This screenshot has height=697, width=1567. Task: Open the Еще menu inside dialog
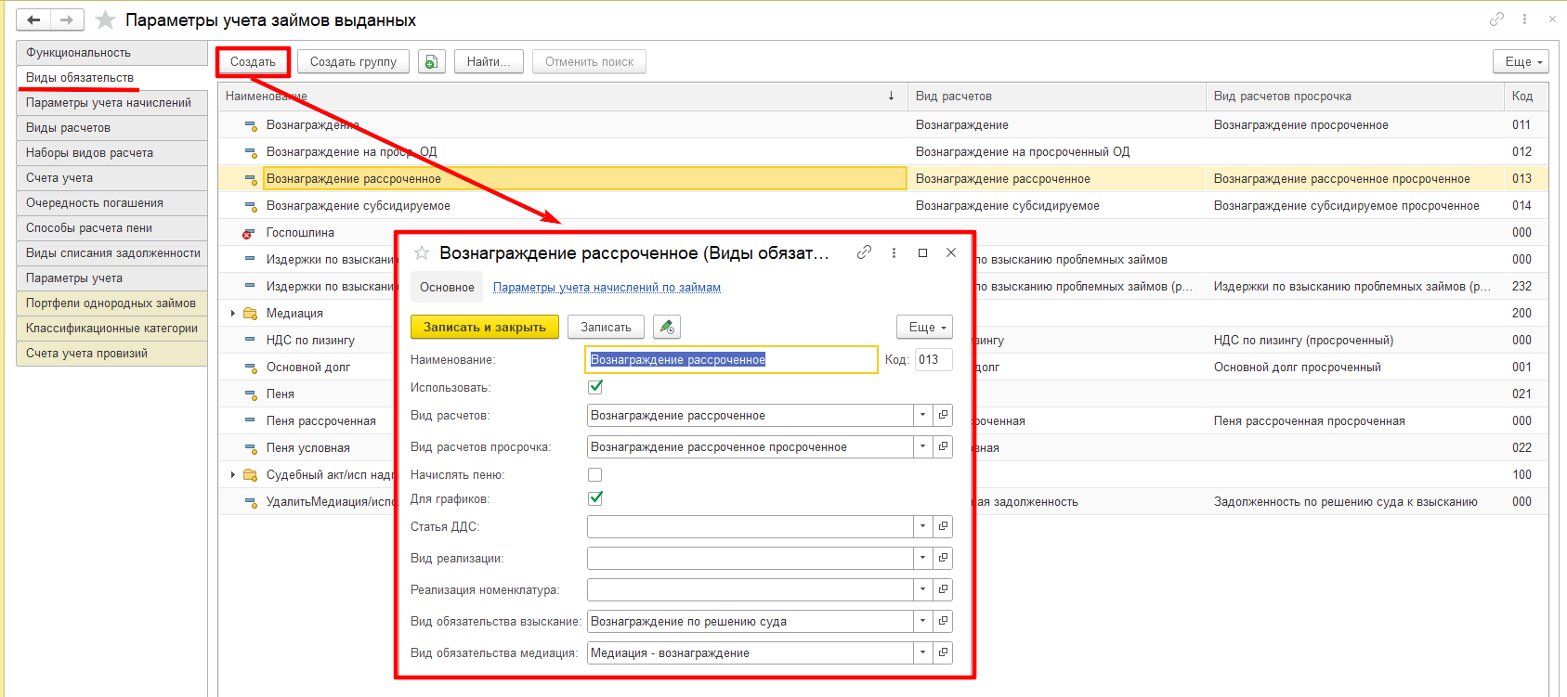click(x=924, y=327)
